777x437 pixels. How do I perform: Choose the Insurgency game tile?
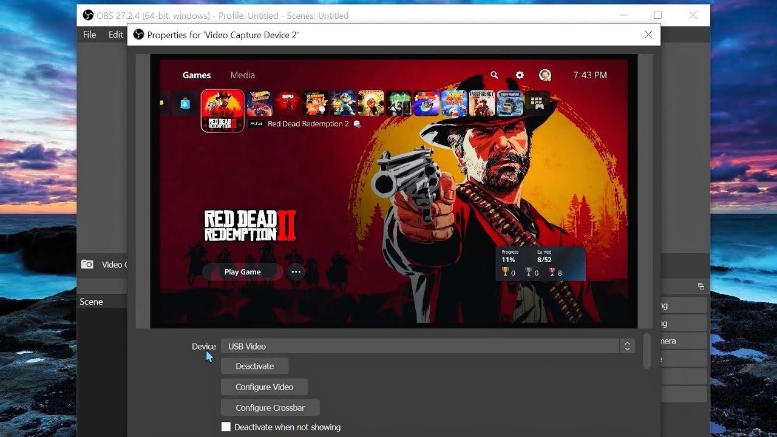tap(481, 104)
